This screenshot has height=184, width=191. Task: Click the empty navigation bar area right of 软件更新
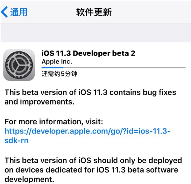[x=153, y=12]
